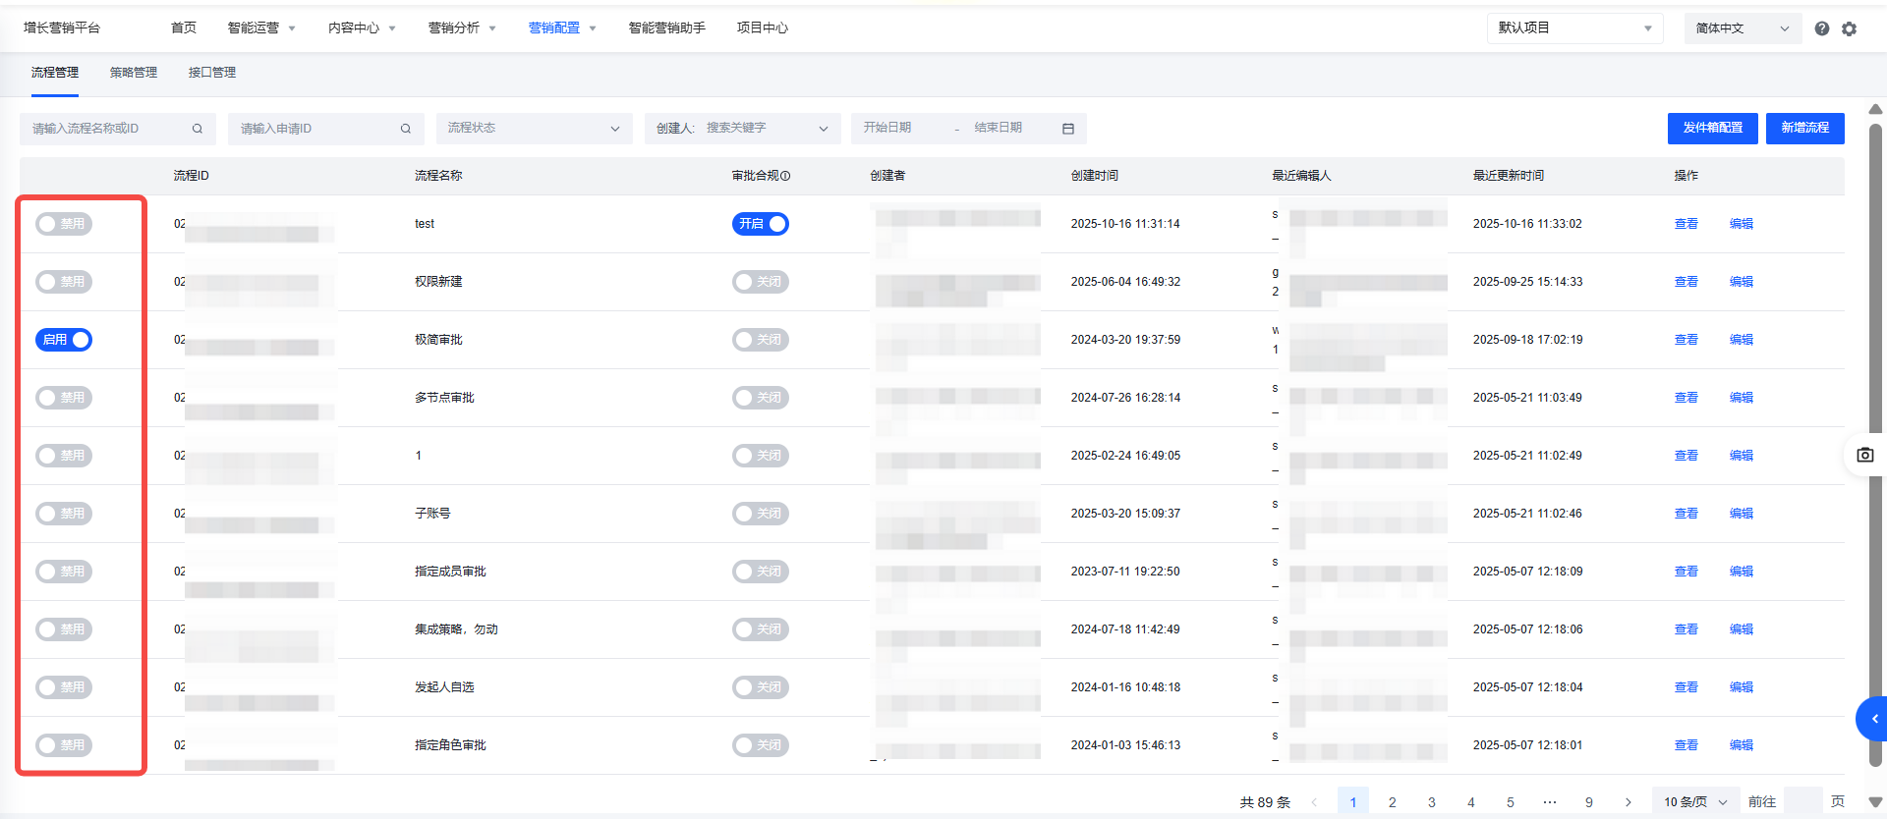Viewport: 1887px width, 819px height.
Task: Turn off 审批合规 switch for test row
Action: (760, 224)
